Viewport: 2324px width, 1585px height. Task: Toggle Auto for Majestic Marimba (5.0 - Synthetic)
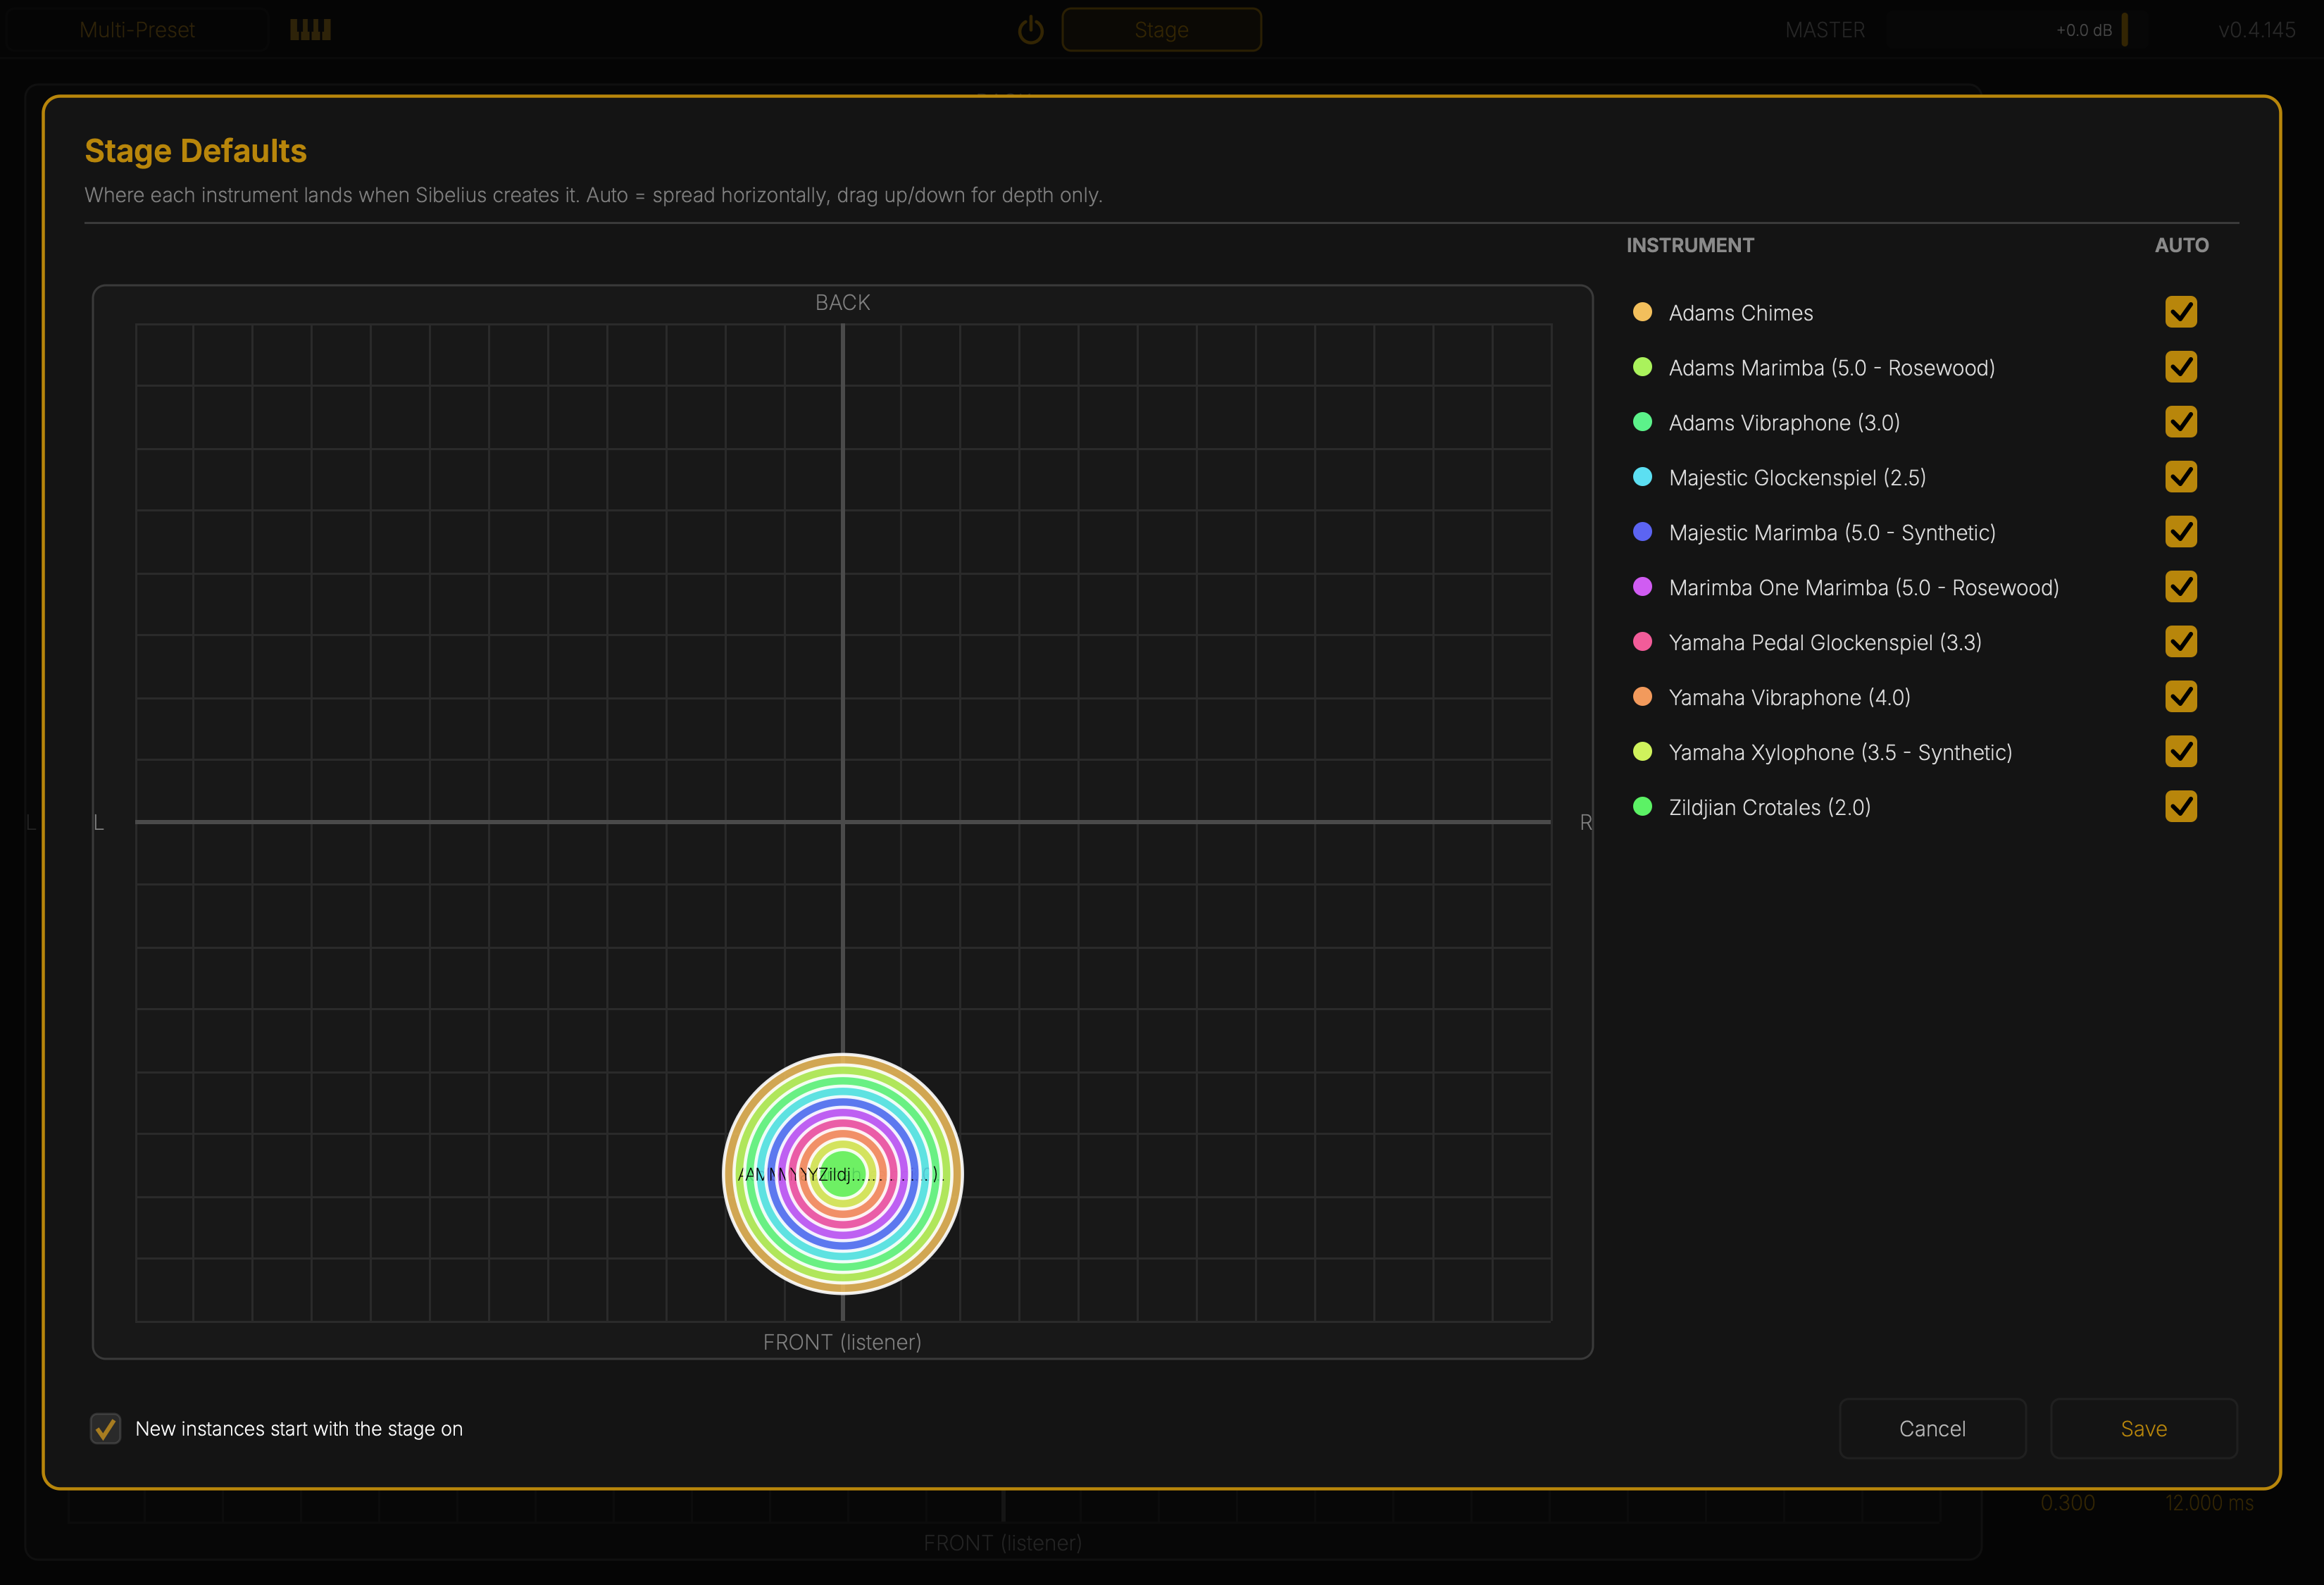pos(2181,532)
